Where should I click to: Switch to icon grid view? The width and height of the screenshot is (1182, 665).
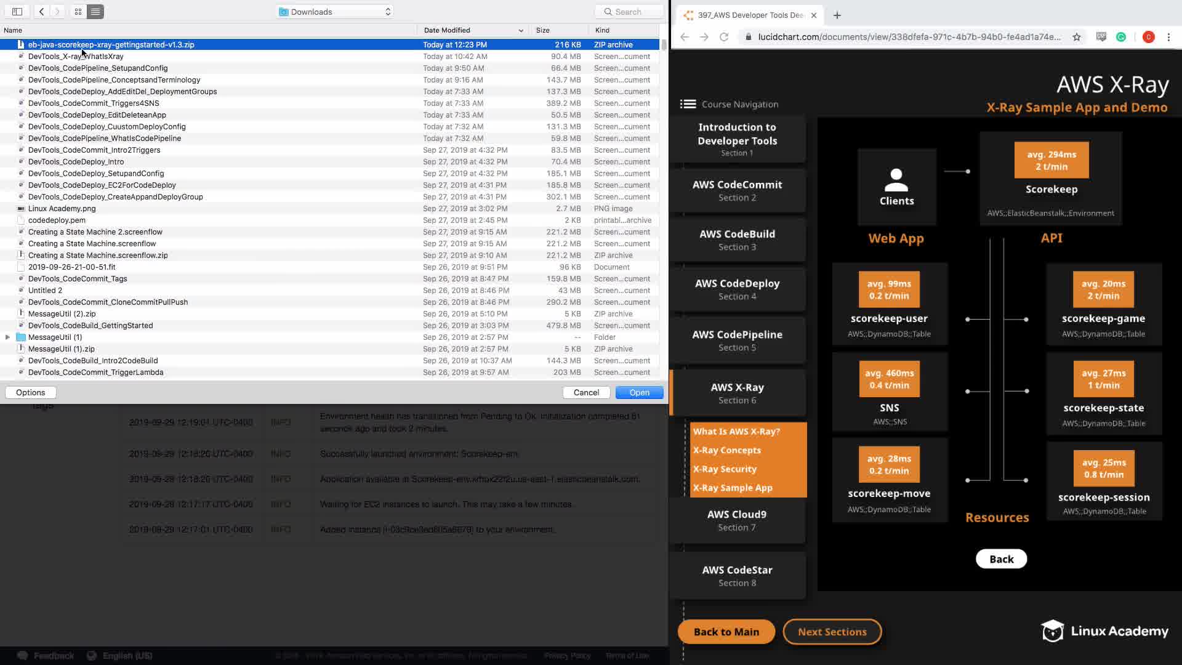(78, 12)
